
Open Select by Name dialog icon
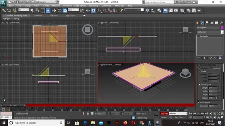click(37, 10)
